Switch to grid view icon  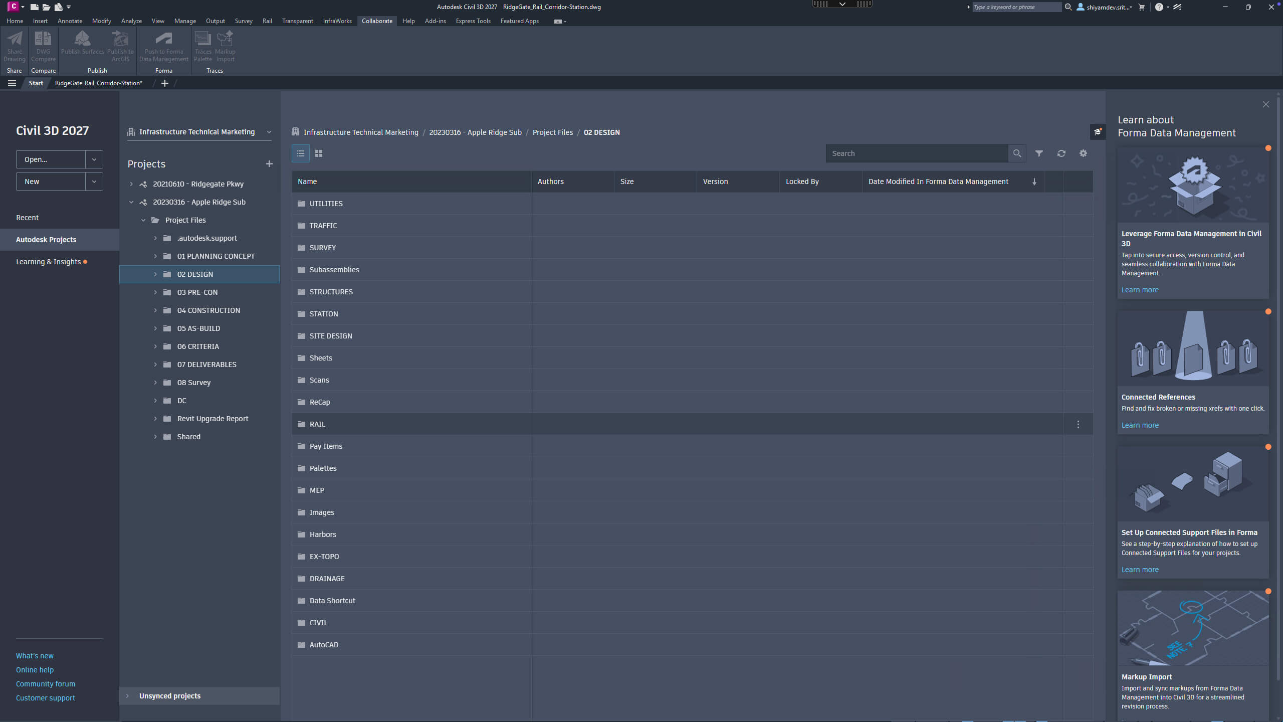[x=319, y=153]
